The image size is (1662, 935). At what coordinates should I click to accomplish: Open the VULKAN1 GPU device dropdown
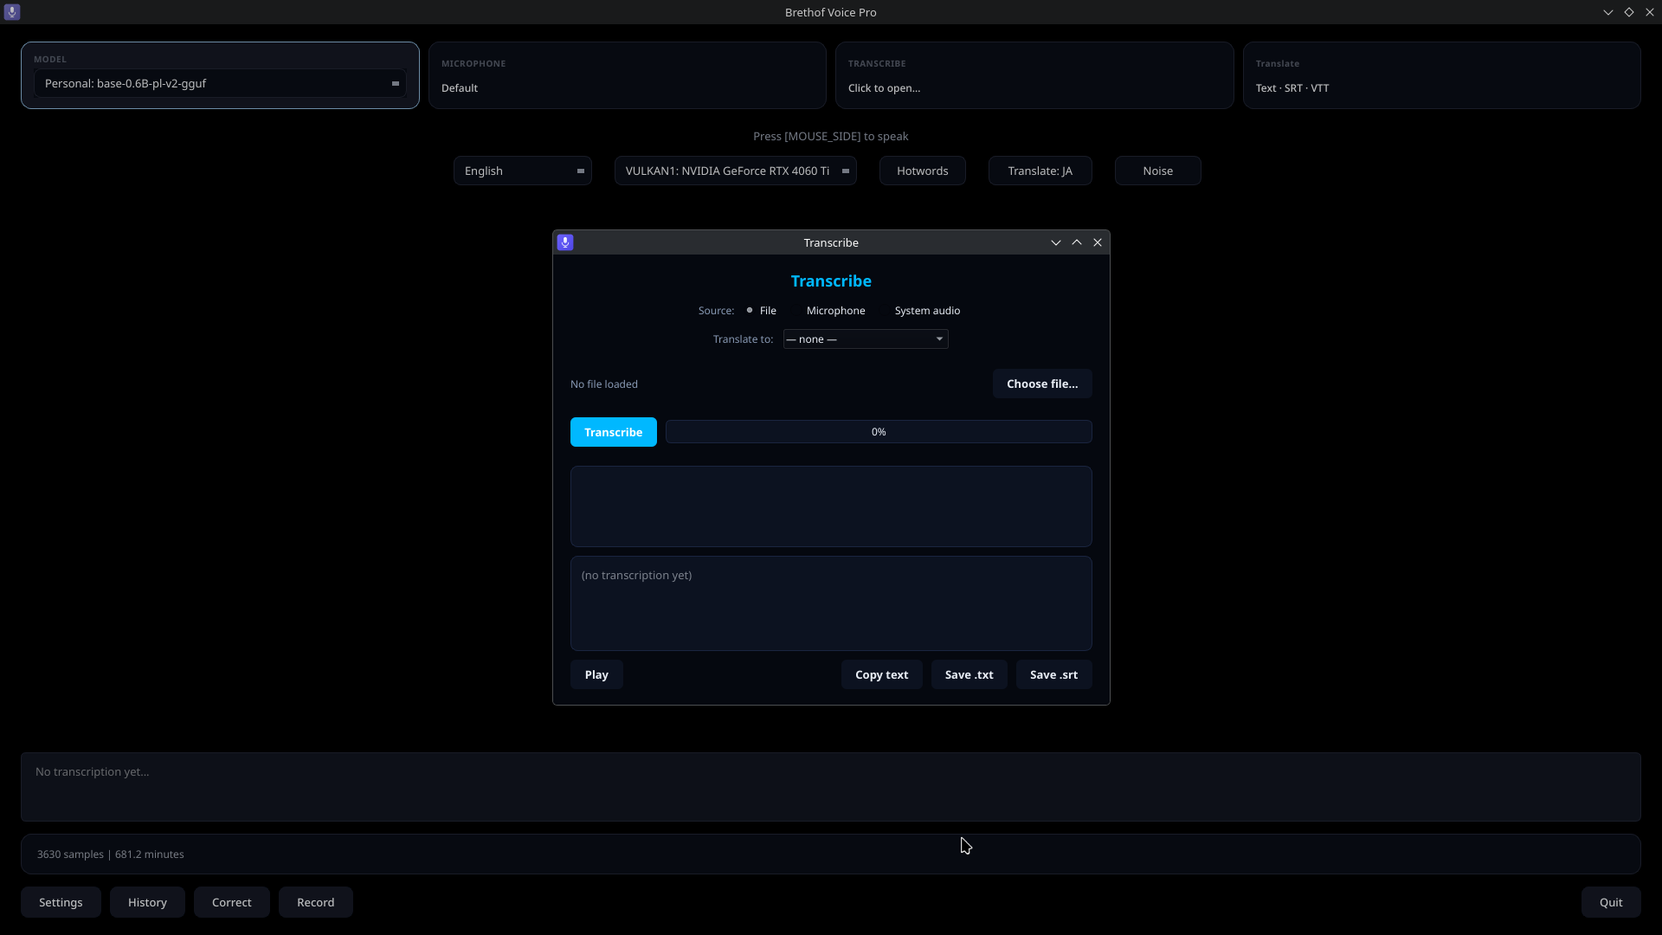click(736, 171)
